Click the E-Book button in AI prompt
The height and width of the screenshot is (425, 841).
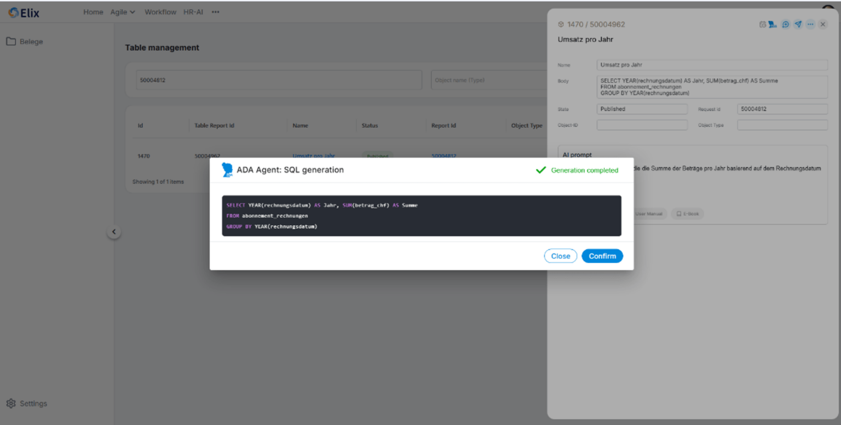point(688,214)
